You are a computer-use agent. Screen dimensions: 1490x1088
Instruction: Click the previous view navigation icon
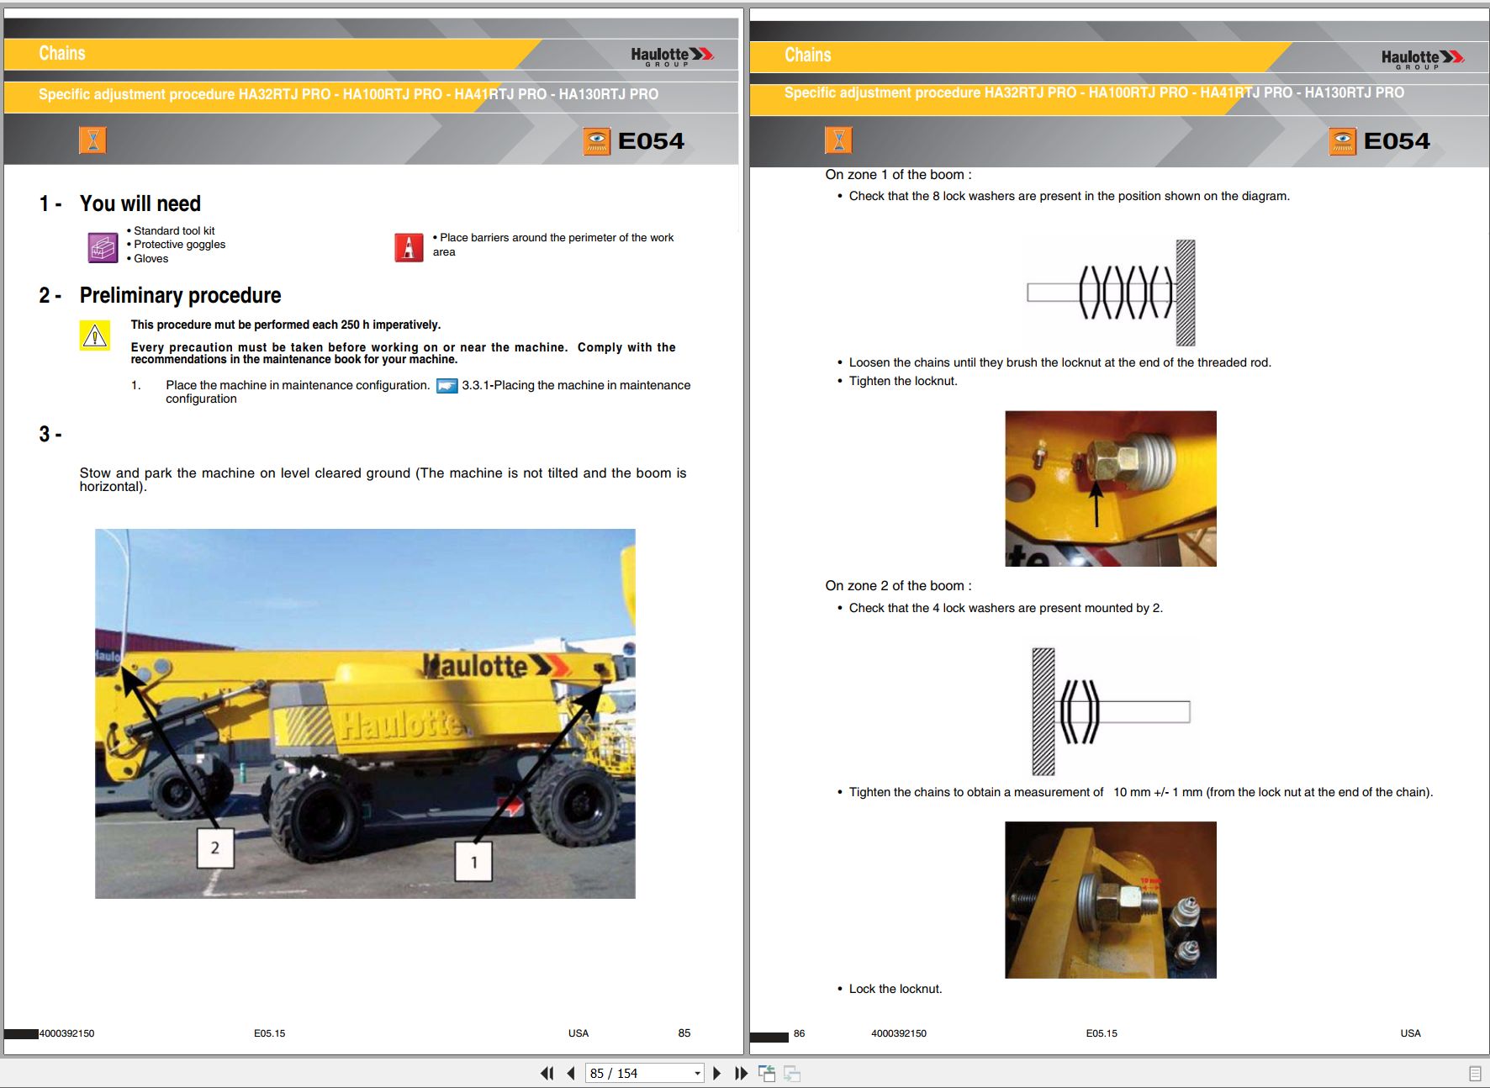pyautogui.click(x=767, y=1073)
